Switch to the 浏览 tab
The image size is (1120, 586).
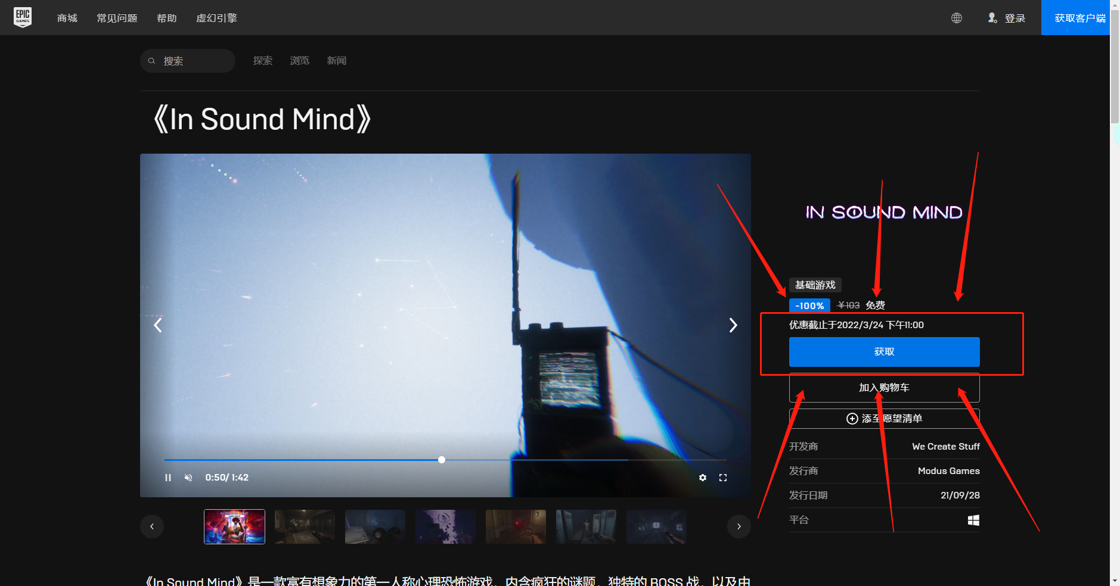tap(299, 60)
